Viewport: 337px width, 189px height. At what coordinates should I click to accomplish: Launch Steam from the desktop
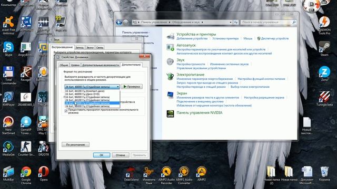324,49
